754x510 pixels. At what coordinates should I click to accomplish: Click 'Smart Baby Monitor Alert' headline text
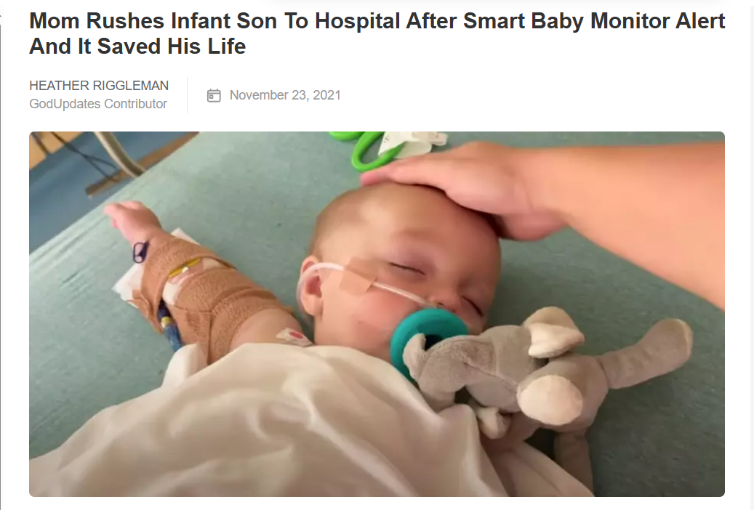click(594, 21)
